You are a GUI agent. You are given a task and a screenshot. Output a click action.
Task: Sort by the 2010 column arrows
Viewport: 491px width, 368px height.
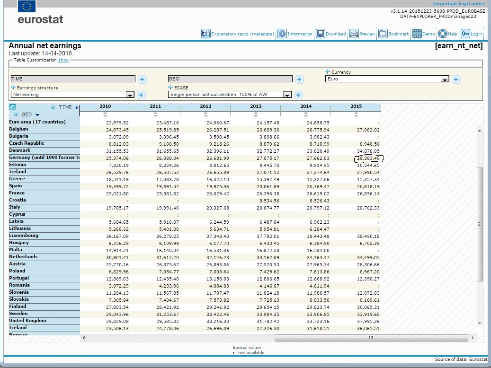pyautogui.click(x=105, y=114)
